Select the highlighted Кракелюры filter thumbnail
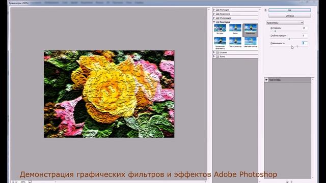 click(250, 30)
